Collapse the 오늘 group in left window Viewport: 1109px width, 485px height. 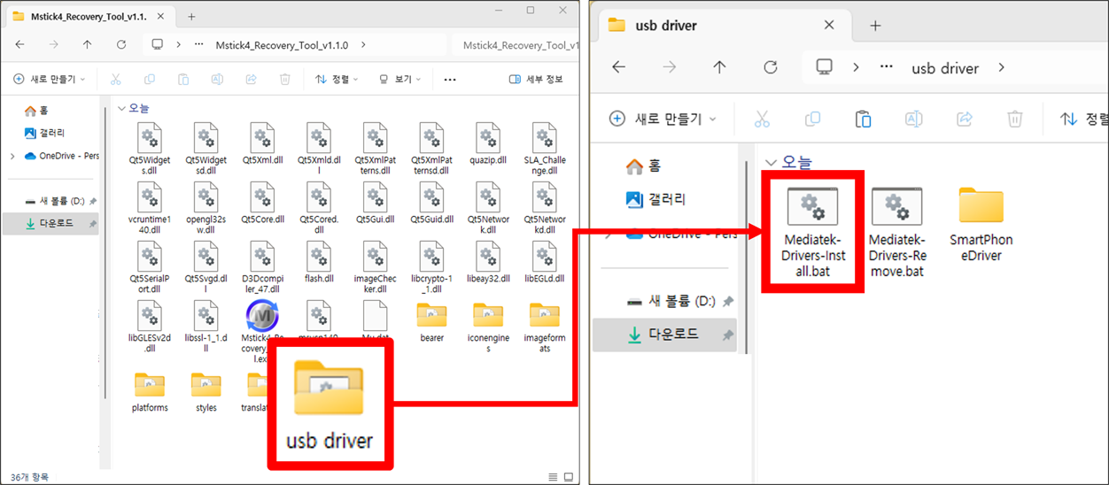tap(121, 109)
